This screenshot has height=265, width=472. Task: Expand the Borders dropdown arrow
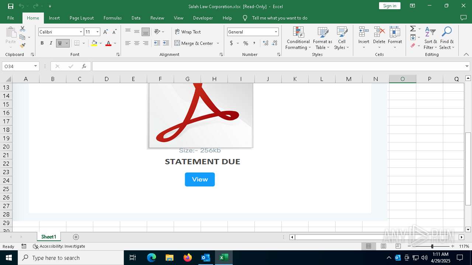tap(84, 43)
